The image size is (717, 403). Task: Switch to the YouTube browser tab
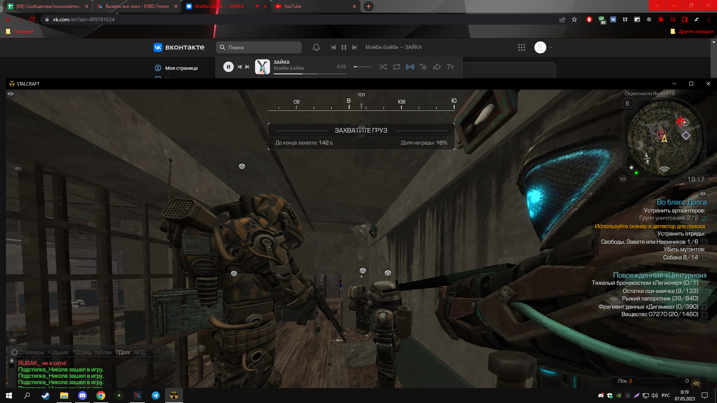(314, 6)
